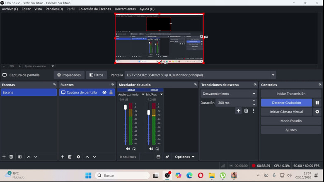The width and height of the screenshot is (324, 182).
Task: Open the Herramientas menu
Action: 125,9
